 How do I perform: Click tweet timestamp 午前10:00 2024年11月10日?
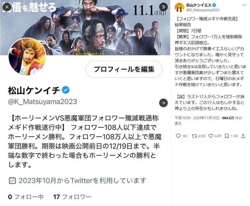click(197, 118)
